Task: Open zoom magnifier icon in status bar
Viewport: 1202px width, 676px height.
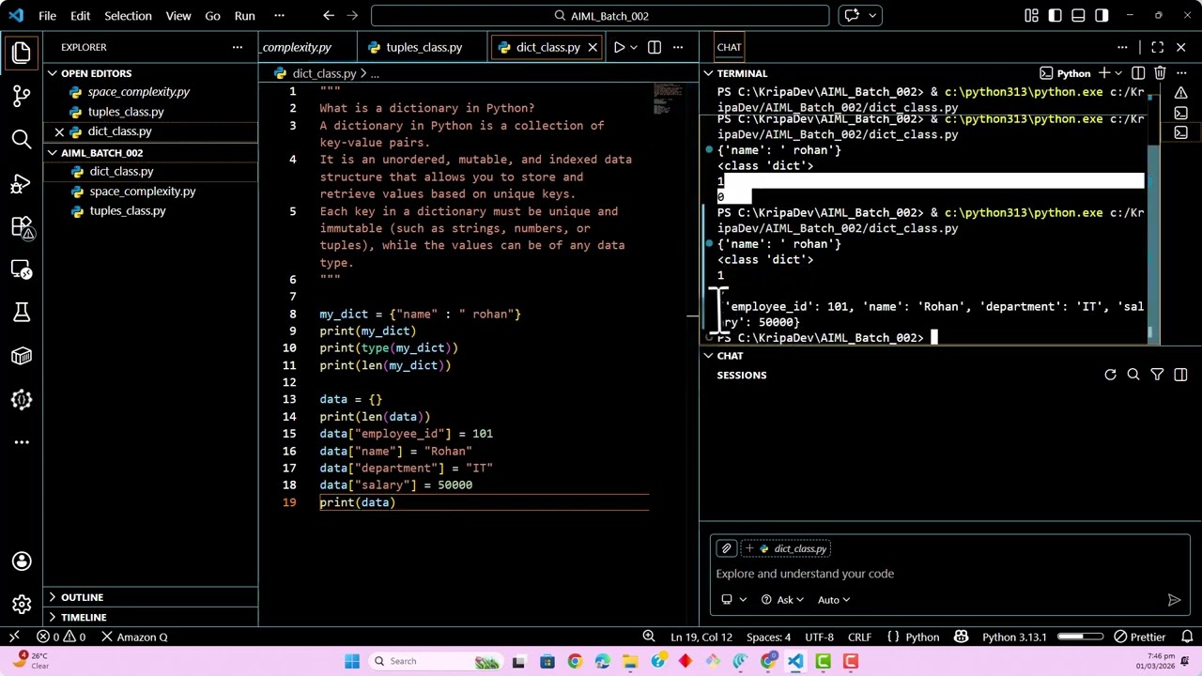Action: pos(648,637)
